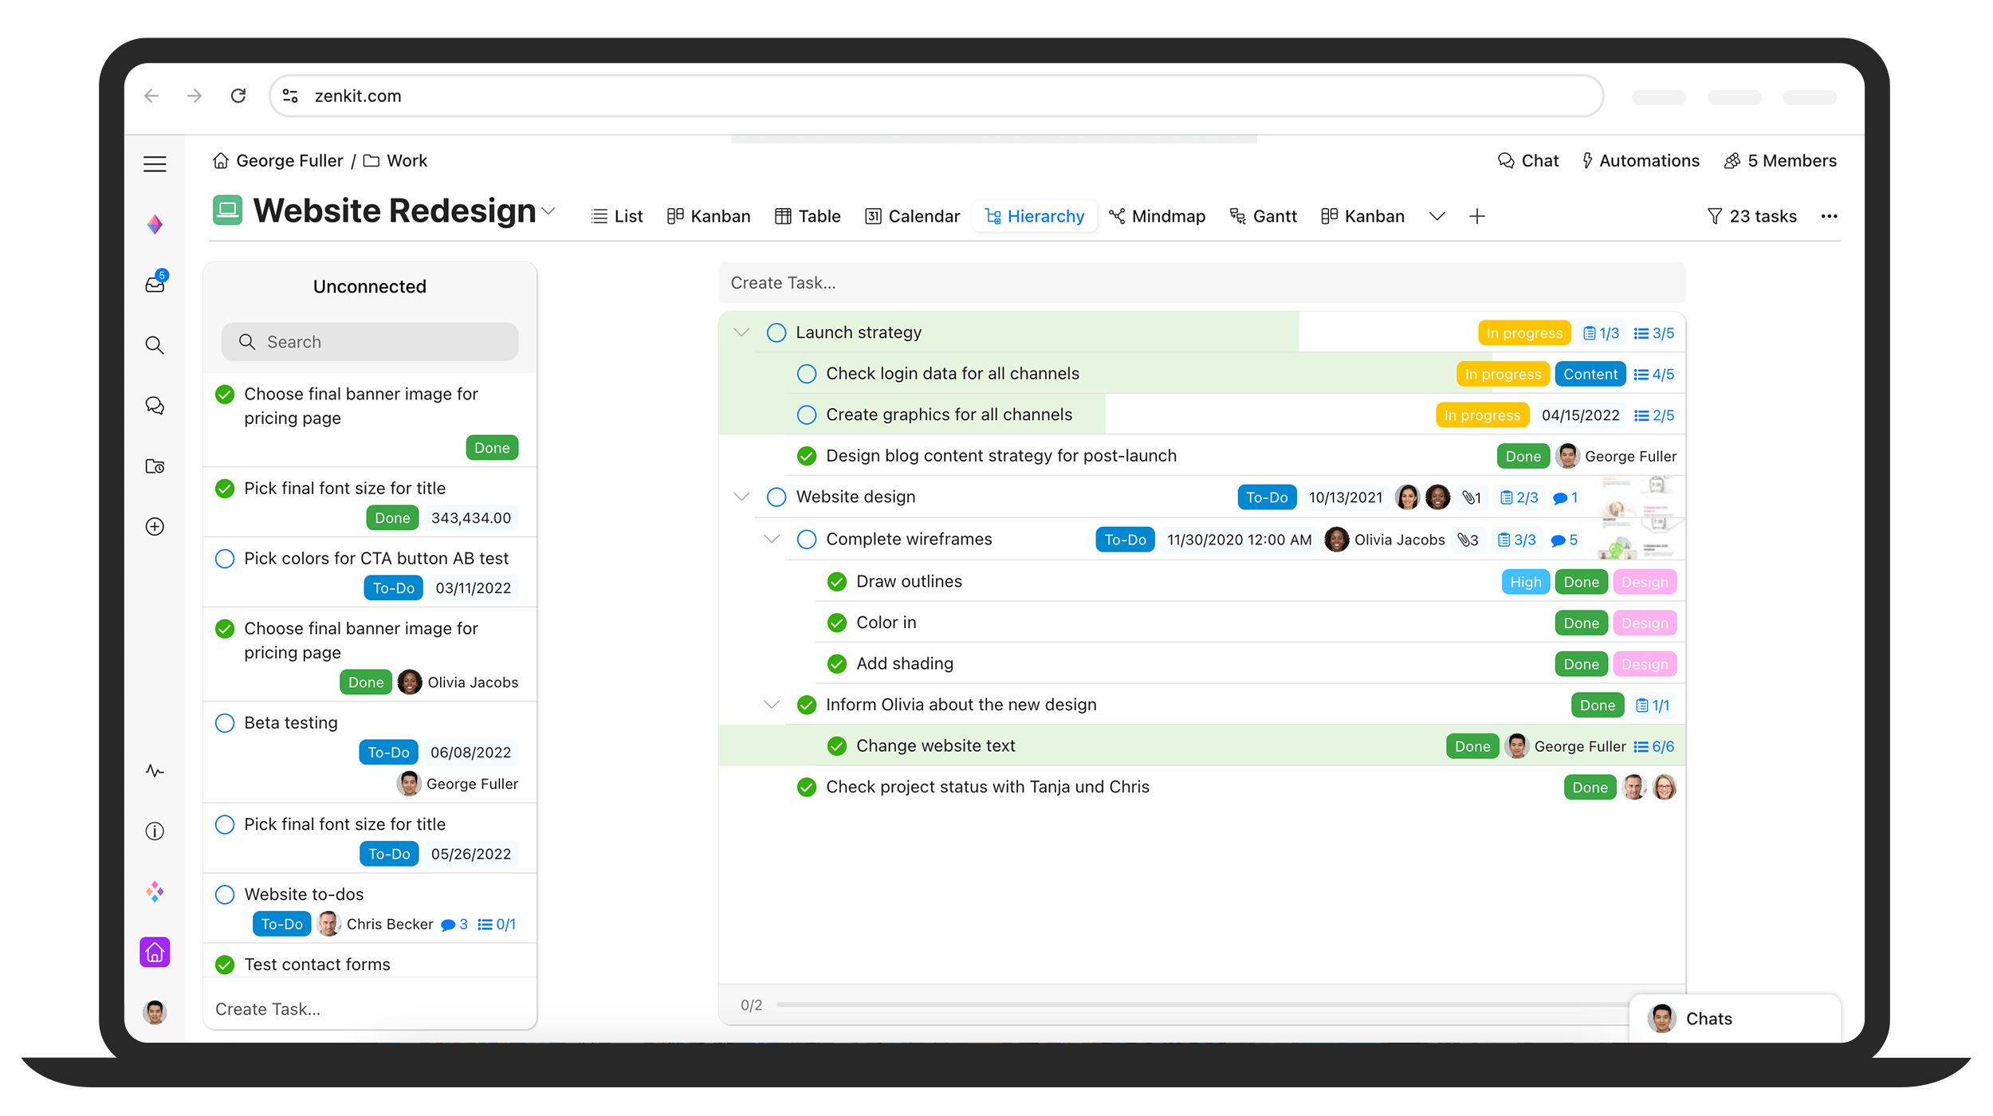Click the sidebar search magnifier icon

(x=155, y=345)
